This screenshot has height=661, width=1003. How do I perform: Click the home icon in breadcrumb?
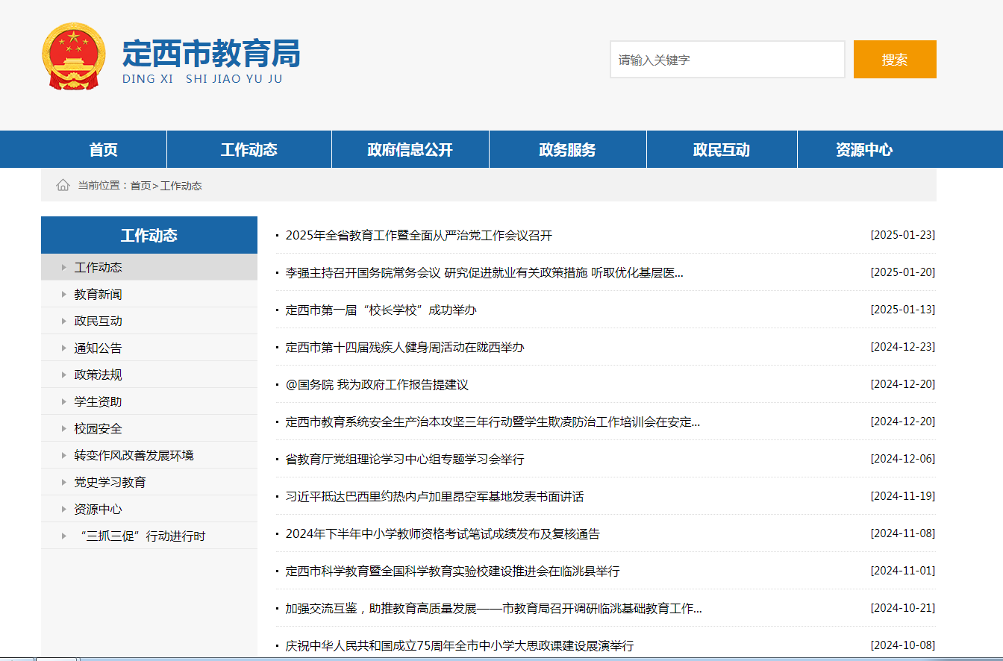pos(63,185)
